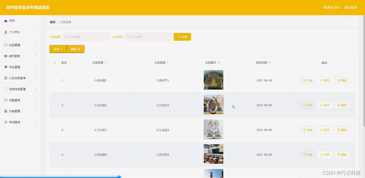
Task: Click 删除 for 公告标题1 row
Action: pos(342,80)
